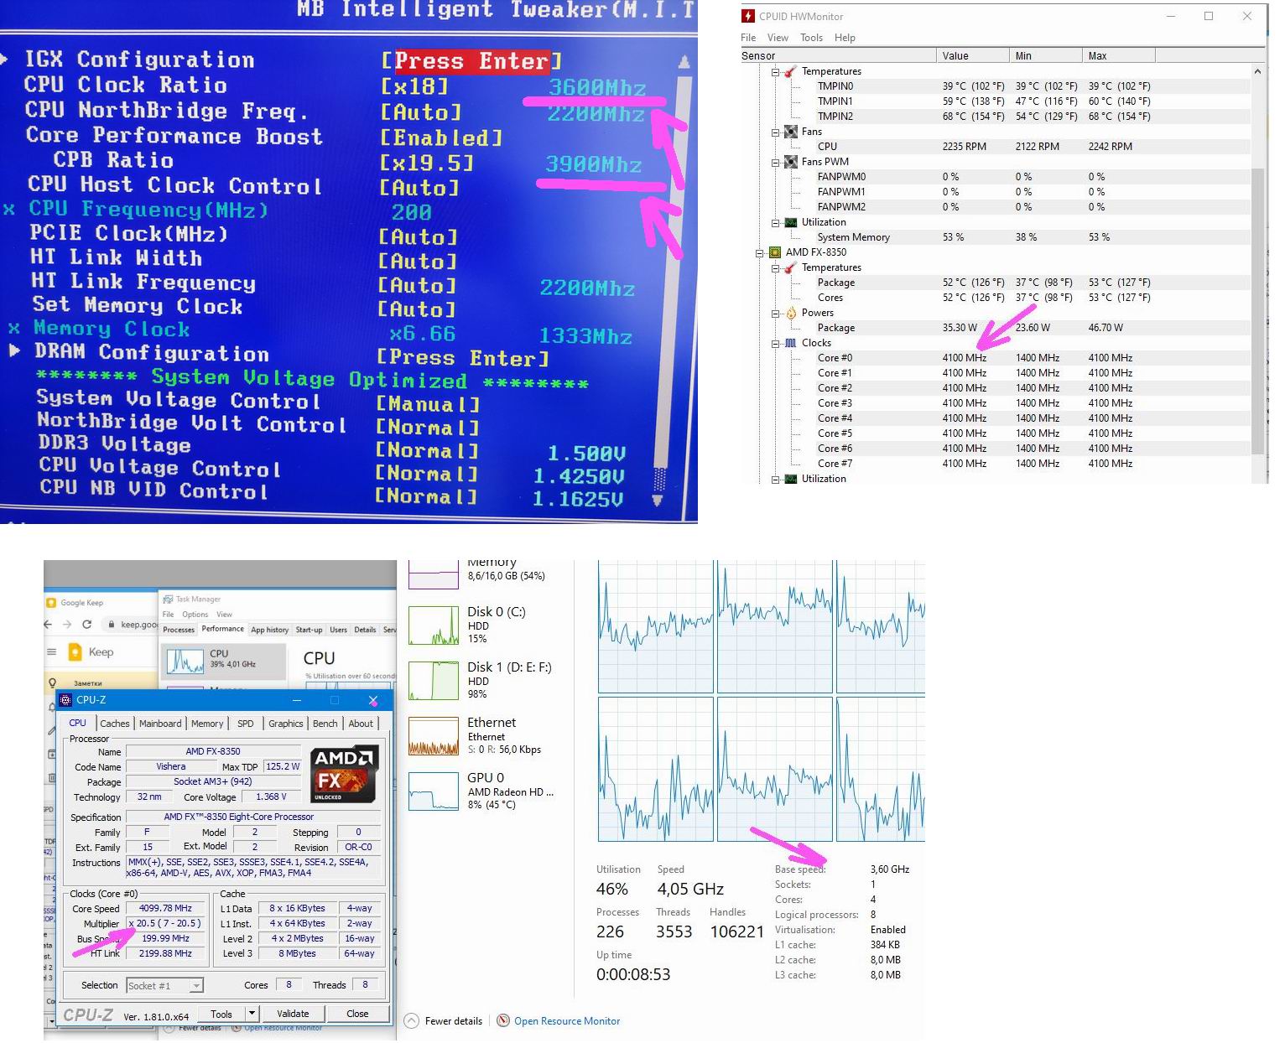Click the Validate button in CPU-Z
This screenshot has width=1285, height=1043.
293,1014
